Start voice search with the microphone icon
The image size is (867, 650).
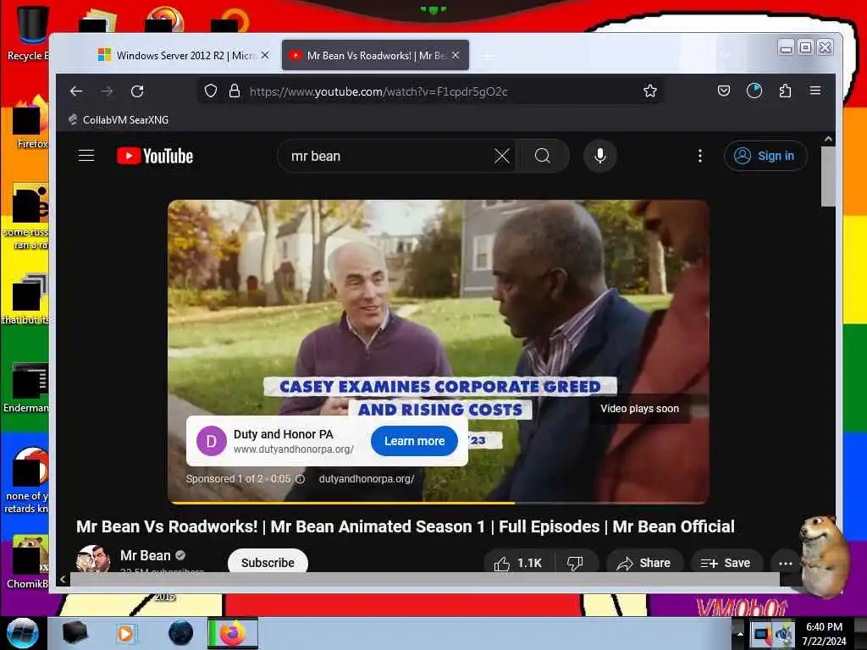coord(600,156)
